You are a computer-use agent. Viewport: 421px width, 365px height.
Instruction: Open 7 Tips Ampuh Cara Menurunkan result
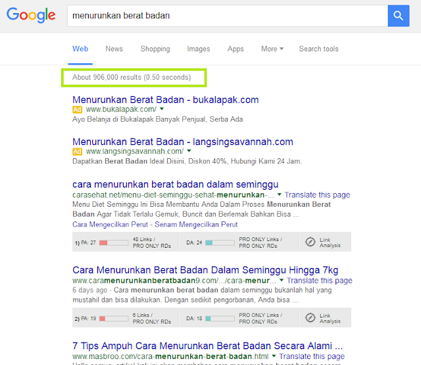pyautogui.click(x=208, y=346)
